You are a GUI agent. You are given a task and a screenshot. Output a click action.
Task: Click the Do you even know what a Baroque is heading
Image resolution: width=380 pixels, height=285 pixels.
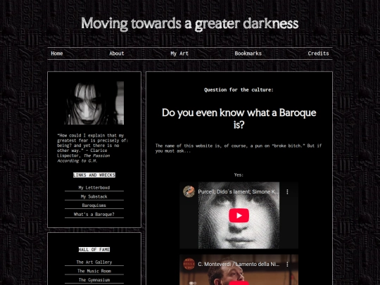pyautogui.click(x=239, y=119)
